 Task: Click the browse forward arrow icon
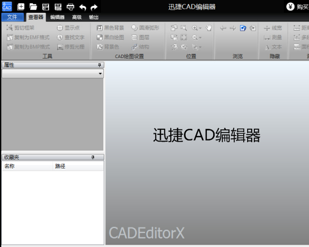(233, 28)
